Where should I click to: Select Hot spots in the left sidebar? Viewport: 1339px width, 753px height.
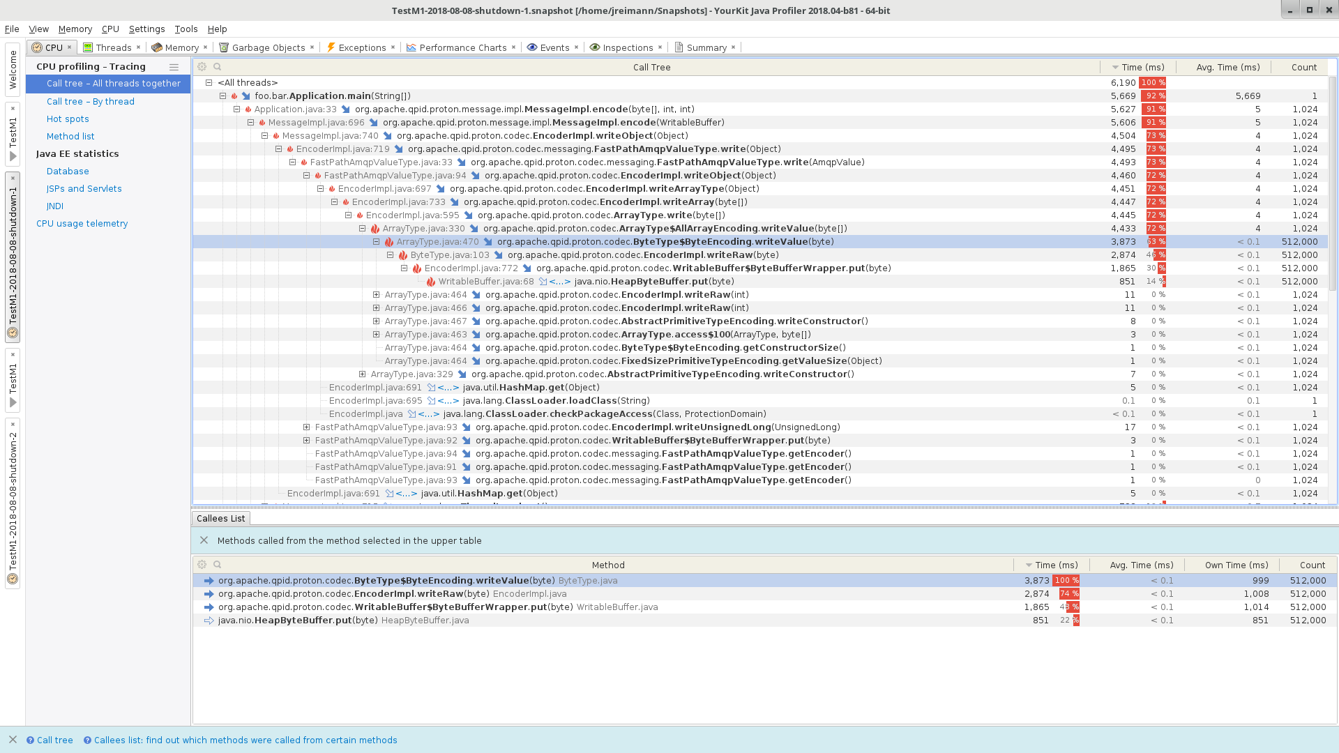(x=67, y=119)
